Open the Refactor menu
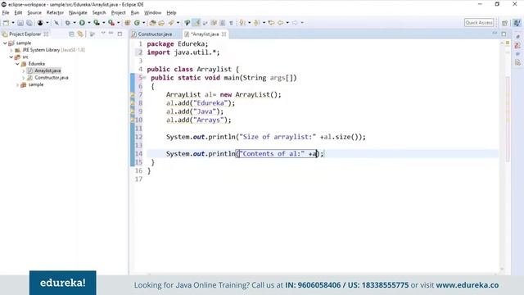 click(x=55, y=13)
